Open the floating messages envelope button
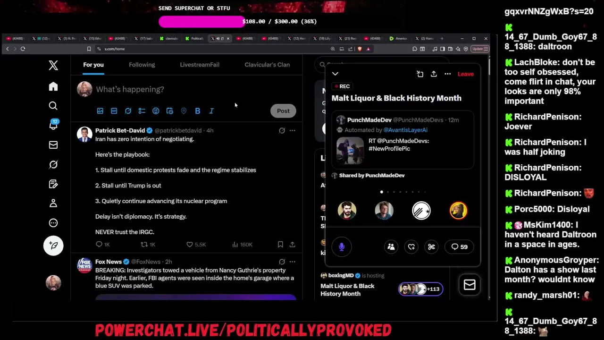The height and width of the screenshot is (340, 604). (470, 285)
